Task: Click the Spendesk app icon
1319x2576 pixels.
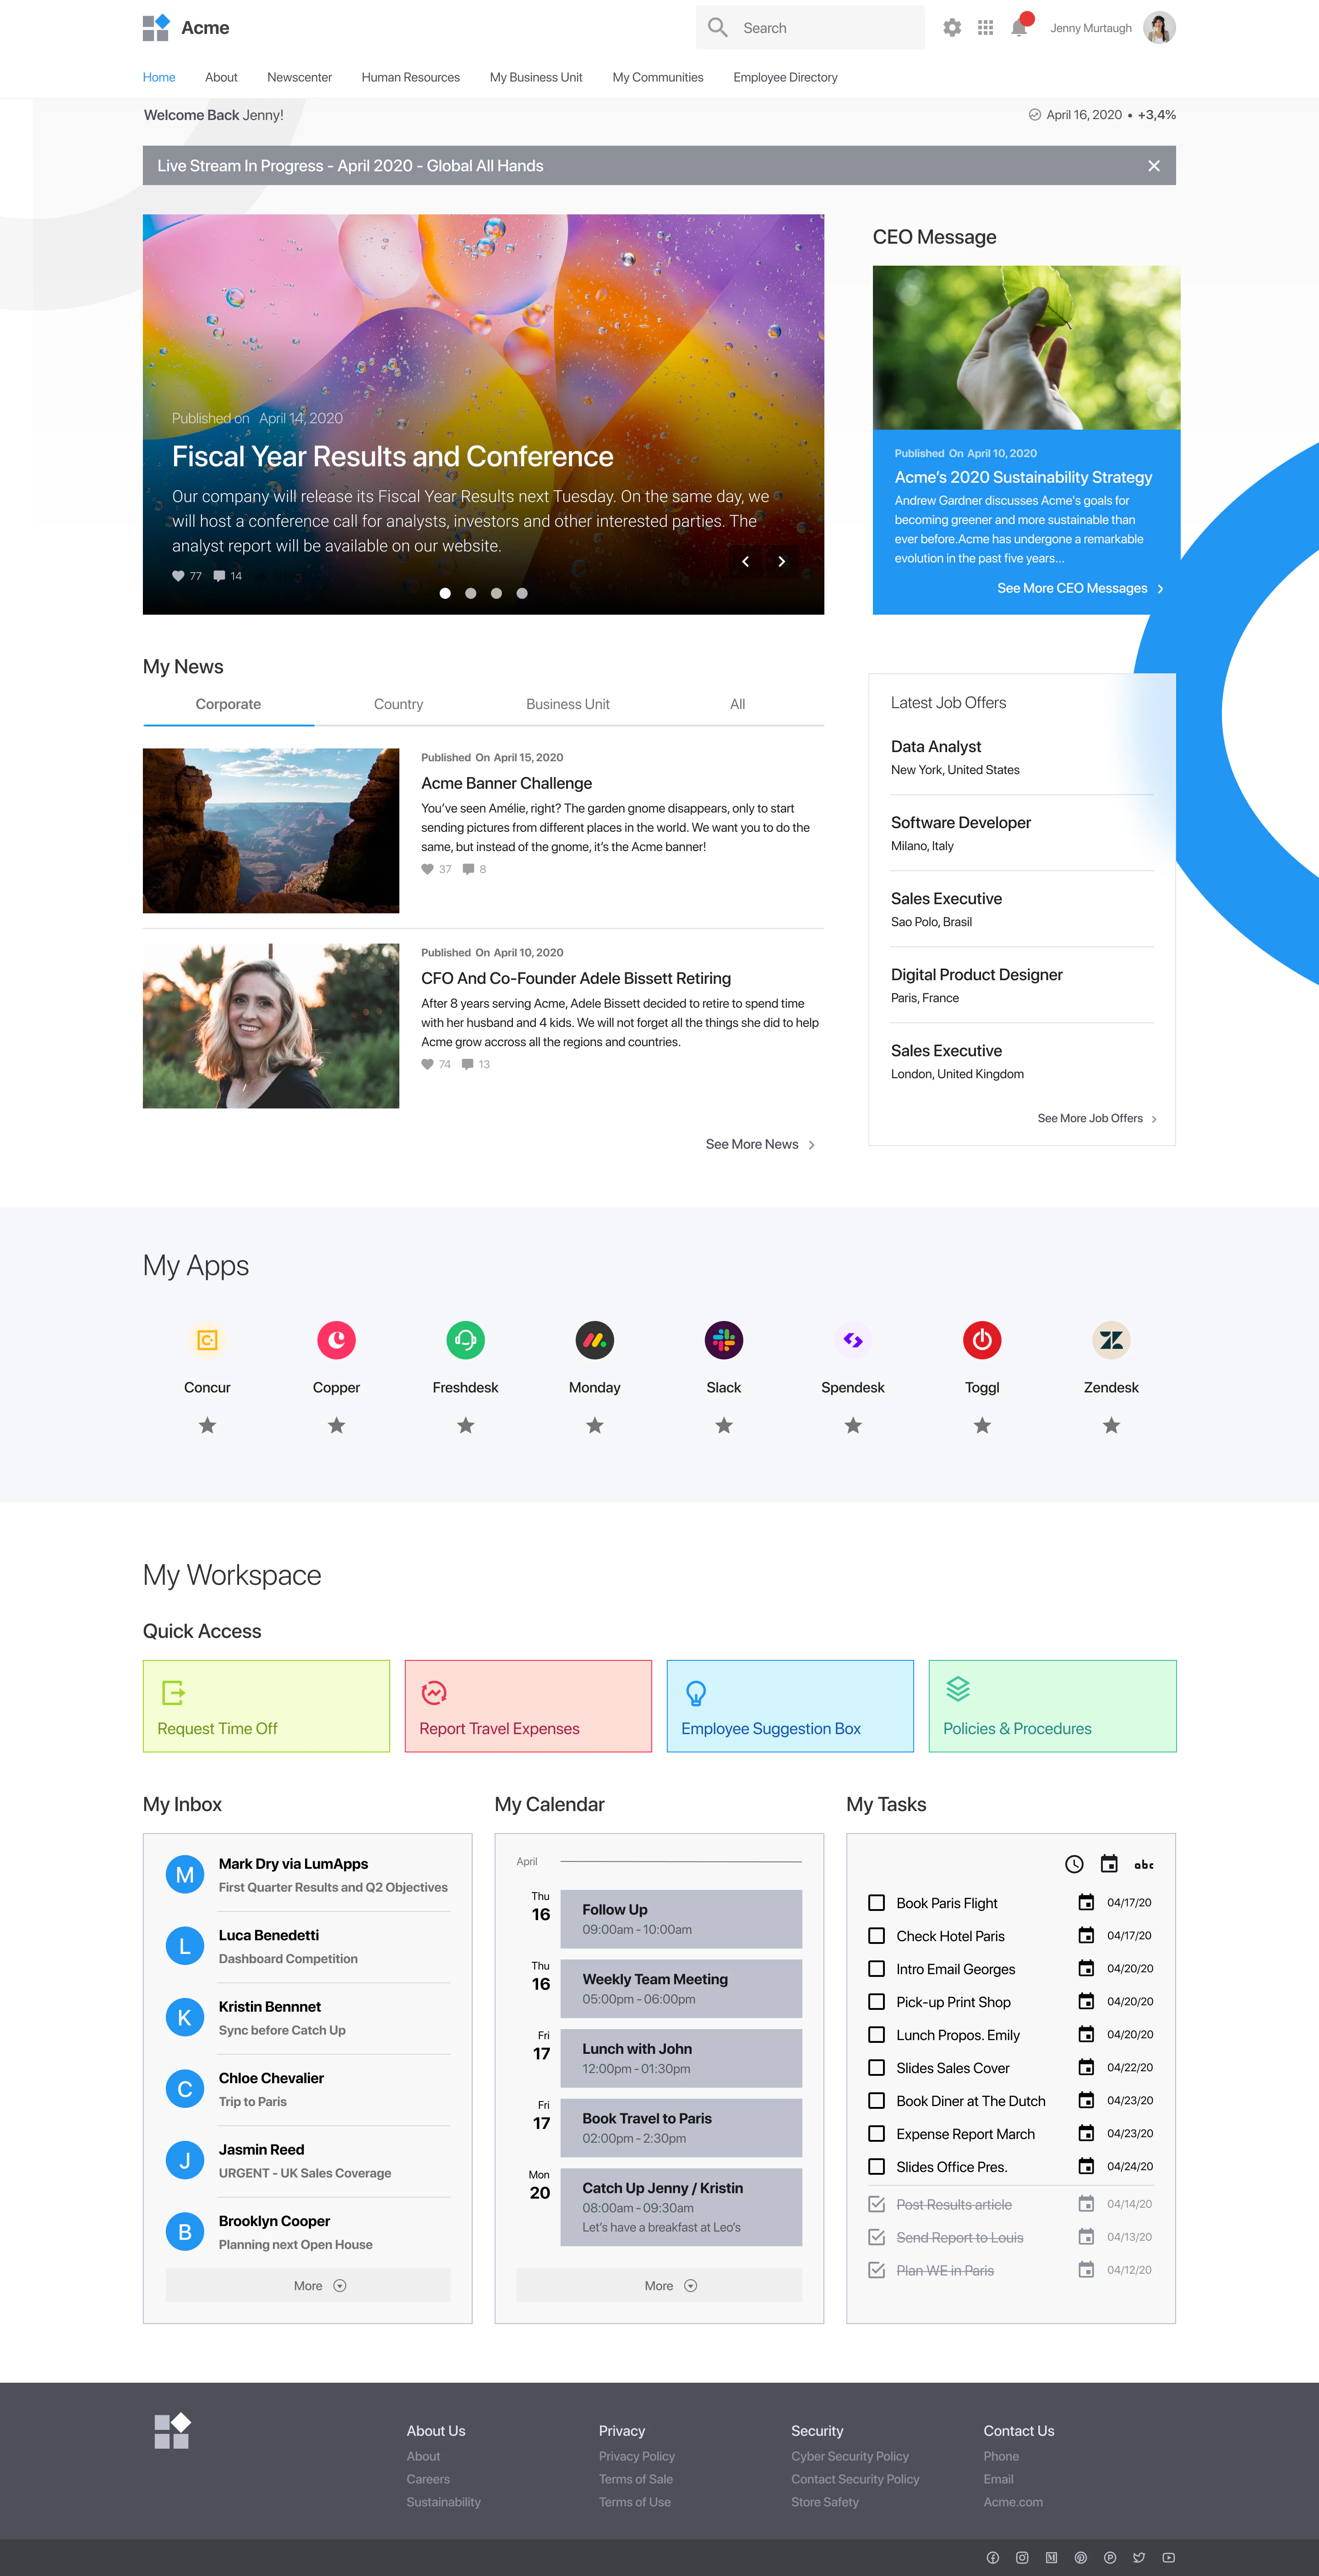Action: click(x=852, y=1340)
